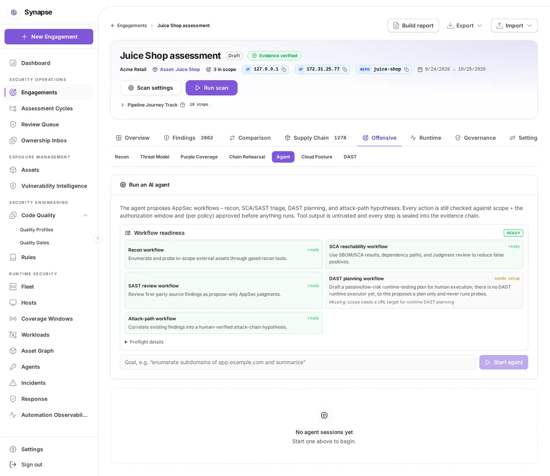Click the Synapse logo icon

coord(14,12)
